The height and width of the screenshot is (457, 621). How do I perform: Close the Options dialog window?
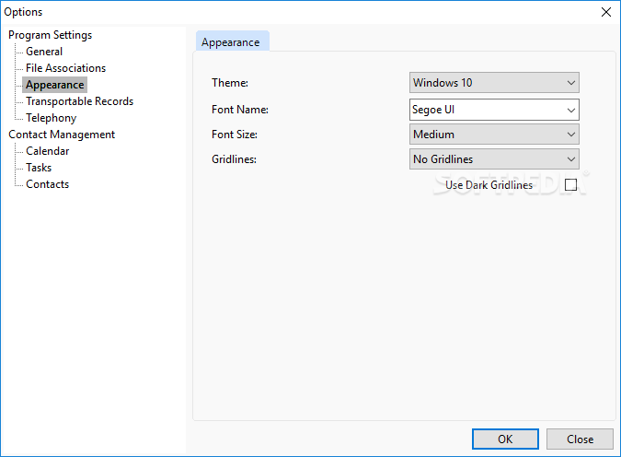tap(606, 12)
